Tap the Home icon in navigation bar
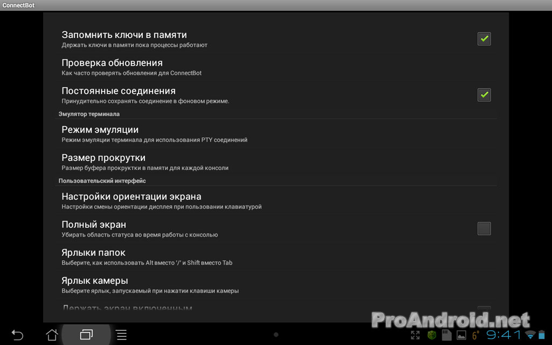552x345 pixels. click(x=52, y=335)
